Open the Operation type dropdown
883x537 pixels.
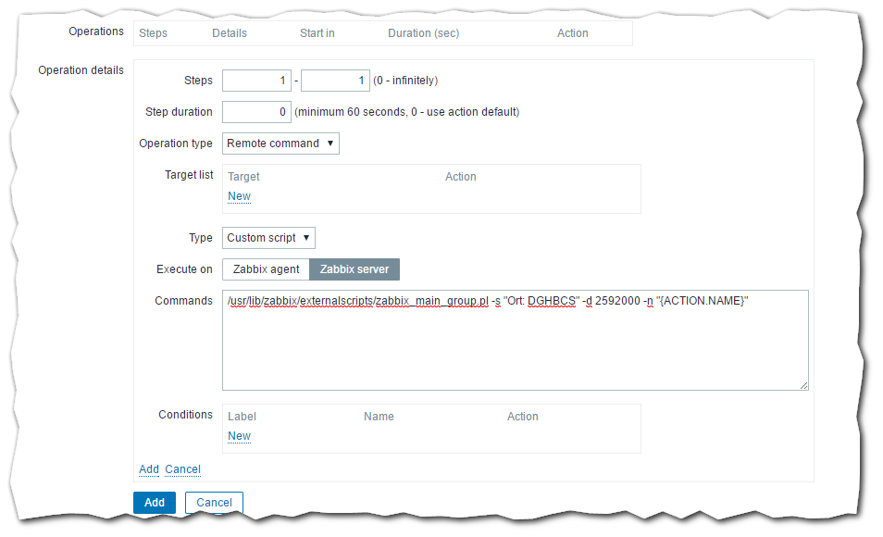pos(280,144)
